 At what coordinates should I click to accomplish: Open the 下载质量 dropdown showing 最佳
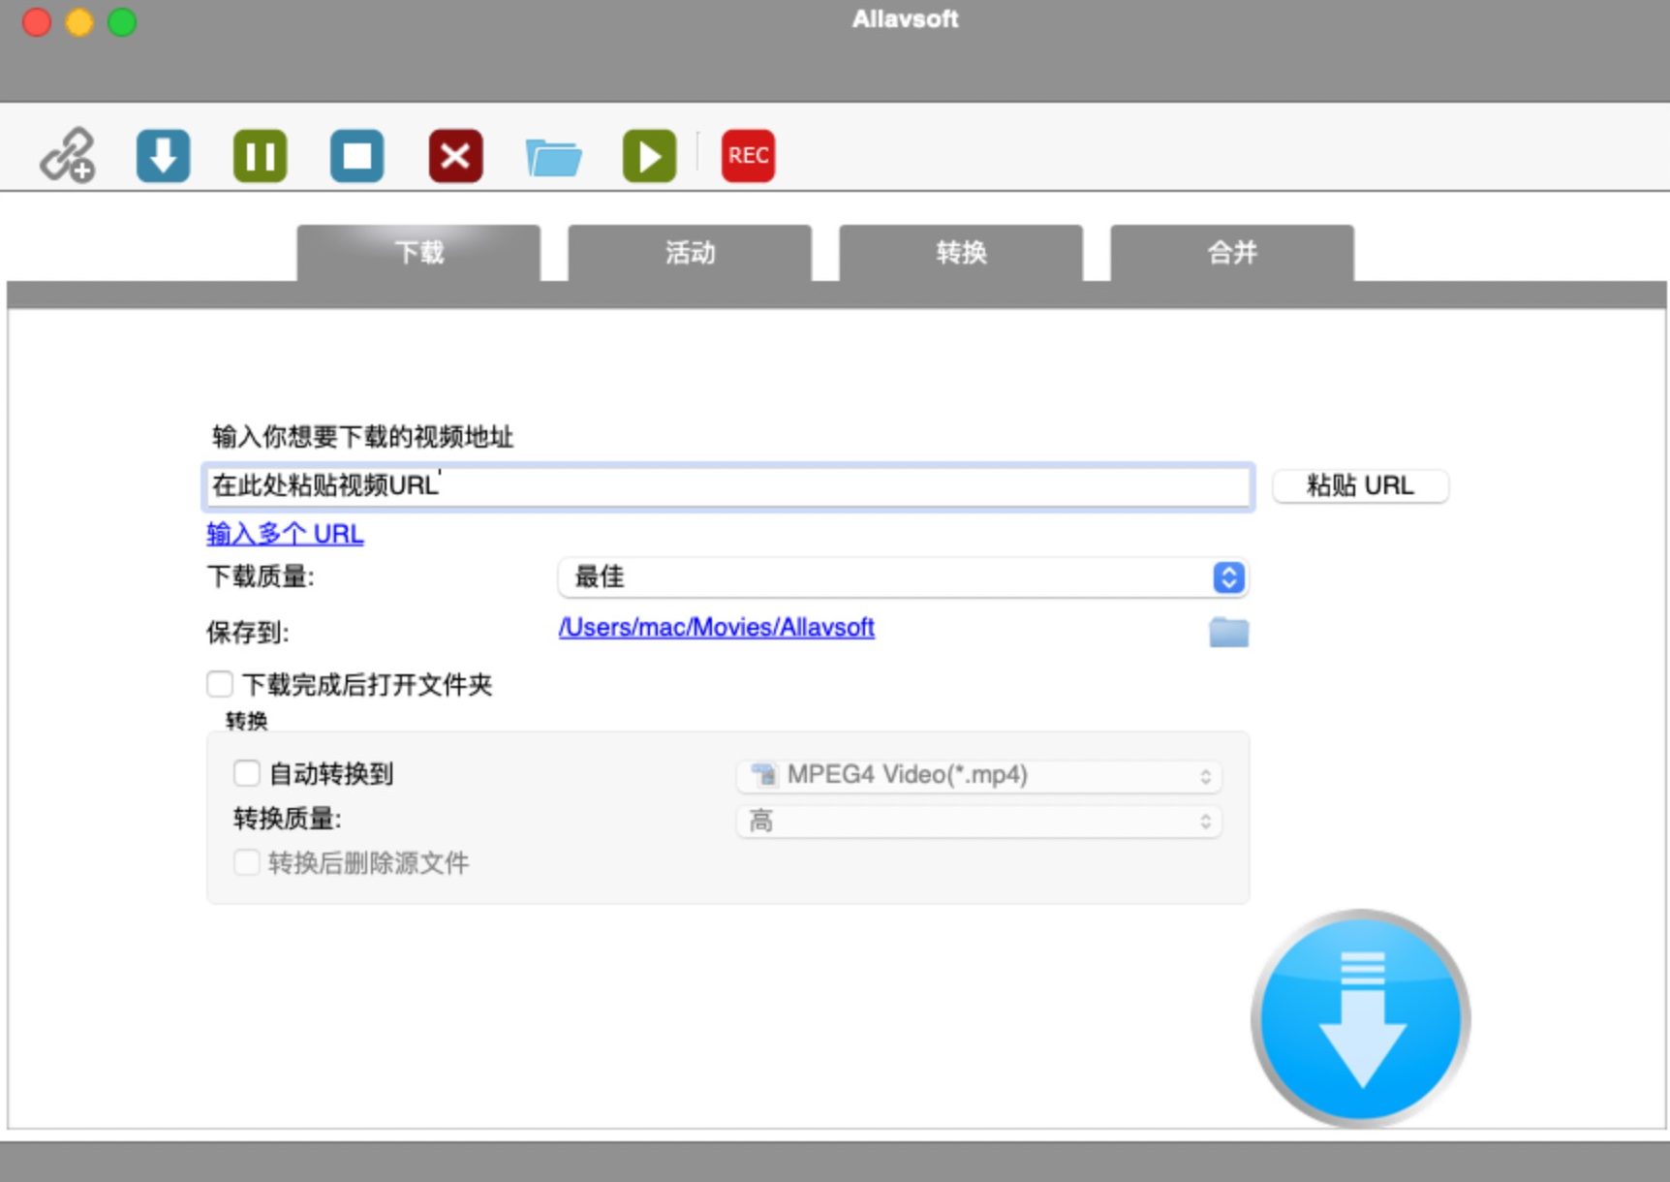[x=903, y=577]
